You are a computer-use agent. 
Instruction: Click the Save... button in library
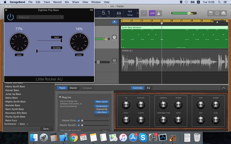tap(47, 129)
